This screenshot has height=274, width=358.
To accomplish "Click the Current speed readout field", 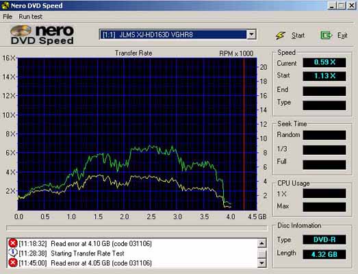I will point(324,62).
